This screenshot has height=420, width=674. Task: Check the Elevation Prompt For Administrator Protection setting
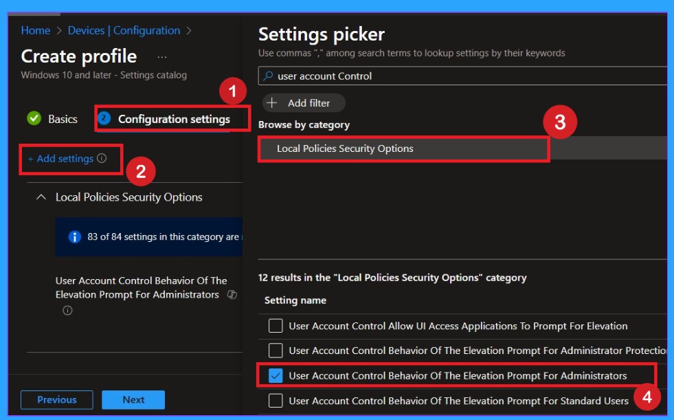[275, 351]
